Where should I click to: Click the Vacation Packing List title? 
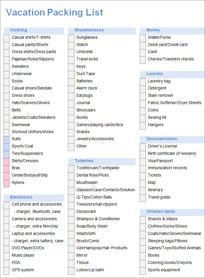click(x=54, y=12)
